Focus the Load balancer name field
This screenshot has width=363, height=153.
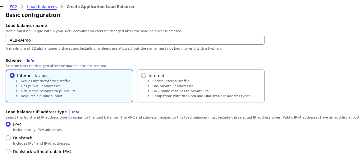click(x=135, y=40)
